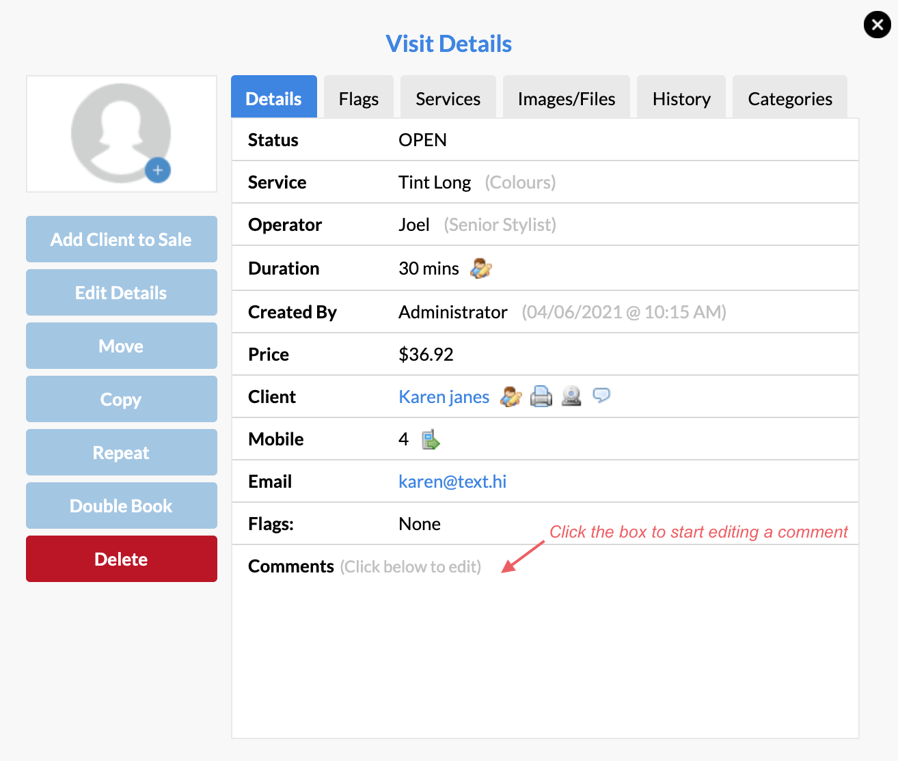Select the Services tab
The width and height of the screenshot is (898, 761).
click(448, 98)
